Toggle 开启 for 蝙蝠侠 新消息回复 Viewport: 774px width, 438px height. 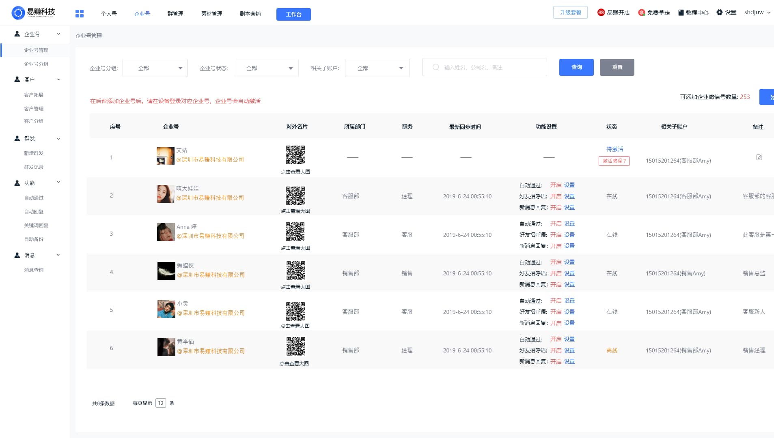click(x=556, y=284)
